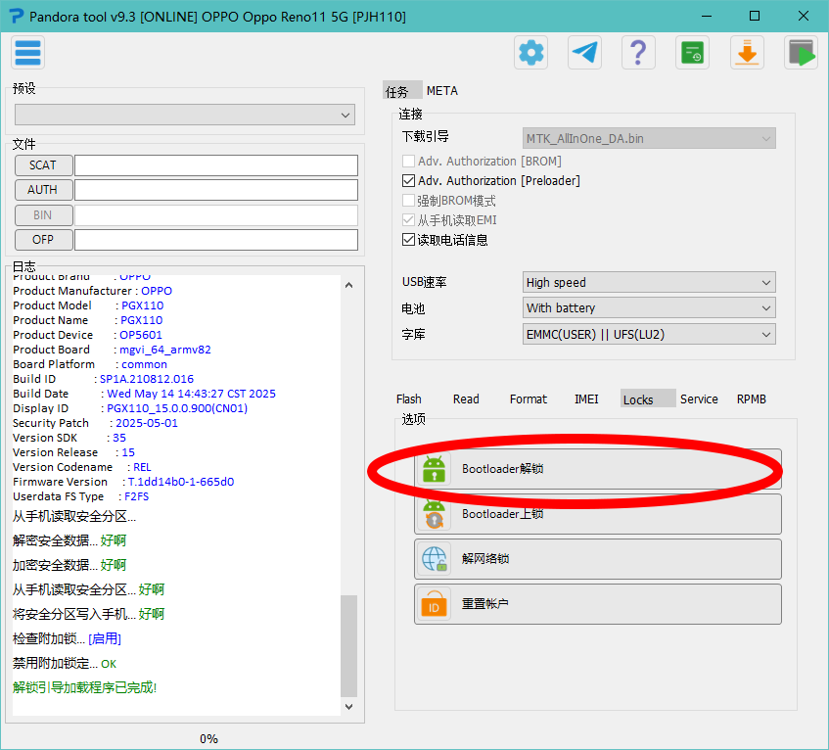Click the Bootloader解锁 button label
Screen dimensions: 829x750
pyautogui.click(x=502, y=469)
